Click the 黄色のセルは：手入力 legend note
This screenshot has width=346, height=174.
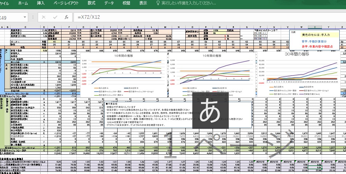316,35
